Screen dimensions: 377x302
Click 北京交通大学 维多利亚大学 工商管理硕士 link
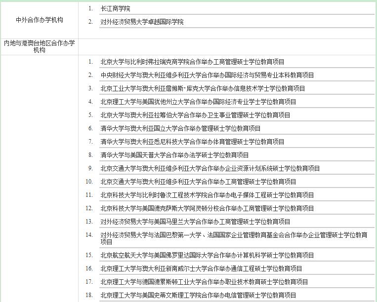pos(198,182)
